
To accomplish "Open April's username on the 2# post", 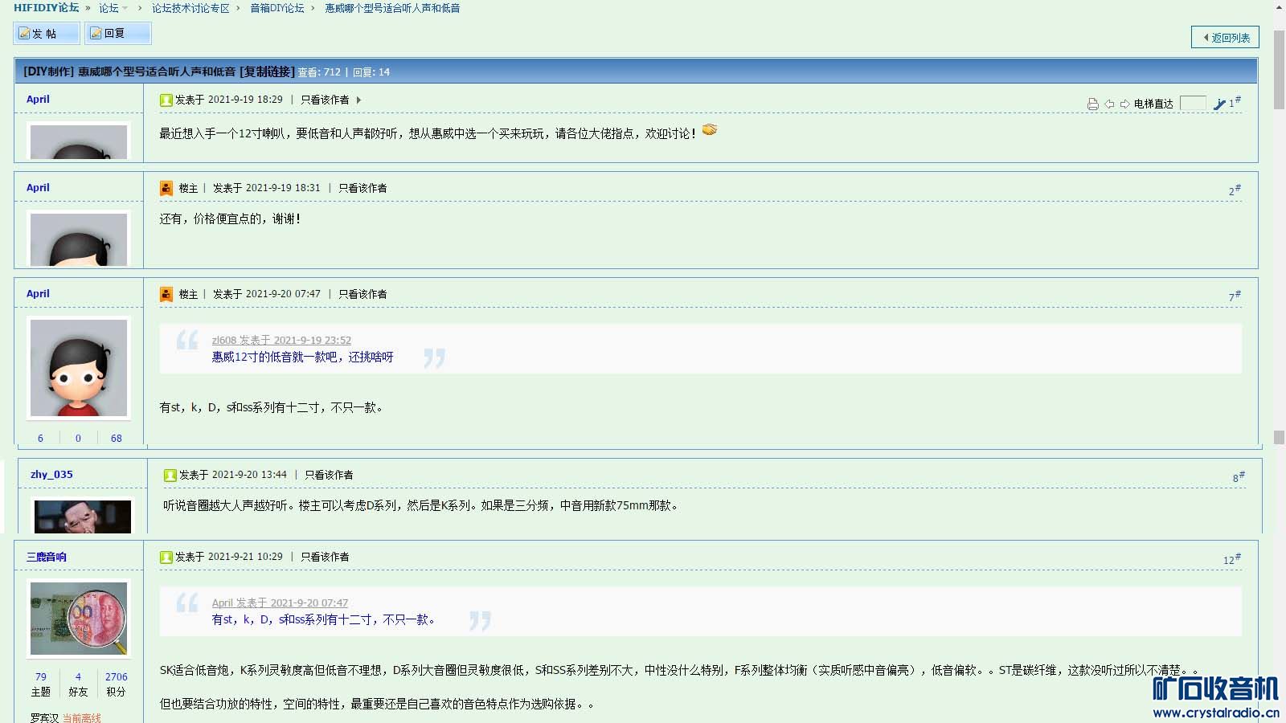I will (38, 187).
